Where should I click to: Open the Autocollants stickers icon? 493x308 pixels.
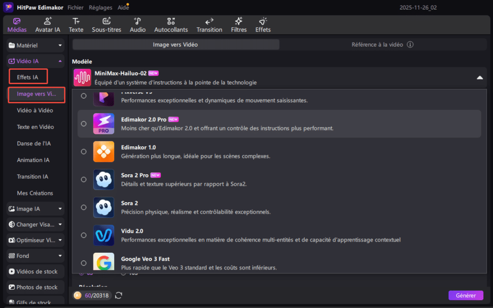point(170,22)
